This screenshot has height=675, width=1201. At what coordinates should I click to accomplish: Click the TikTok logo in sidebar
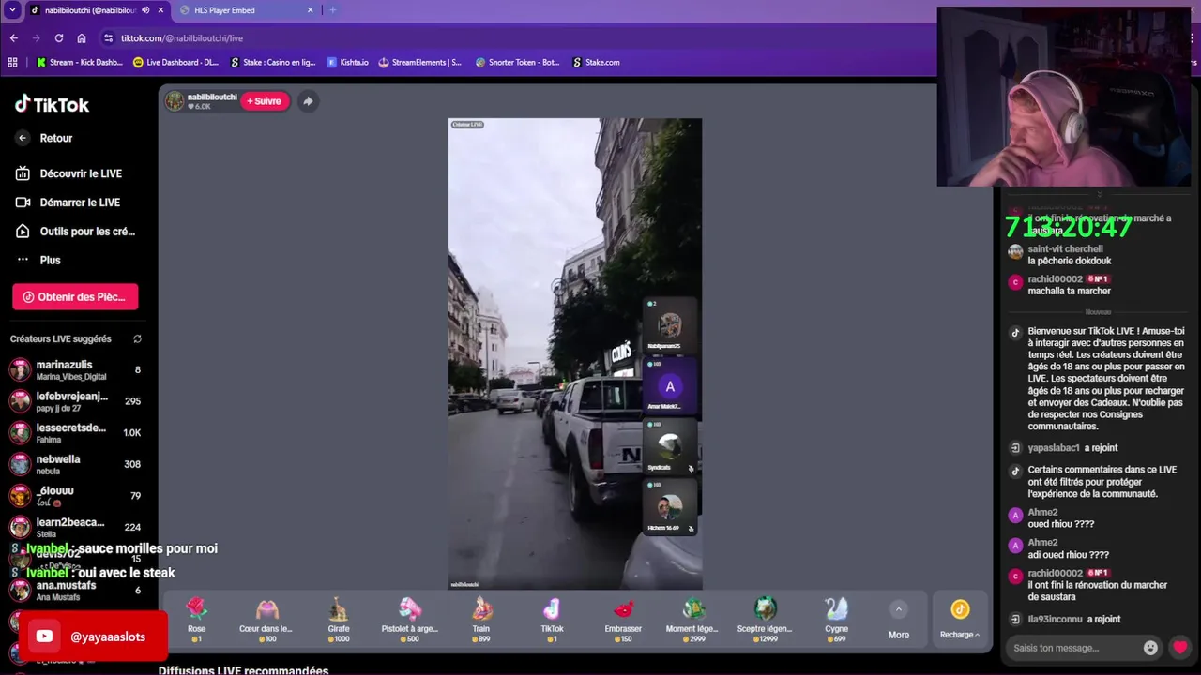[x=52, y=105]
